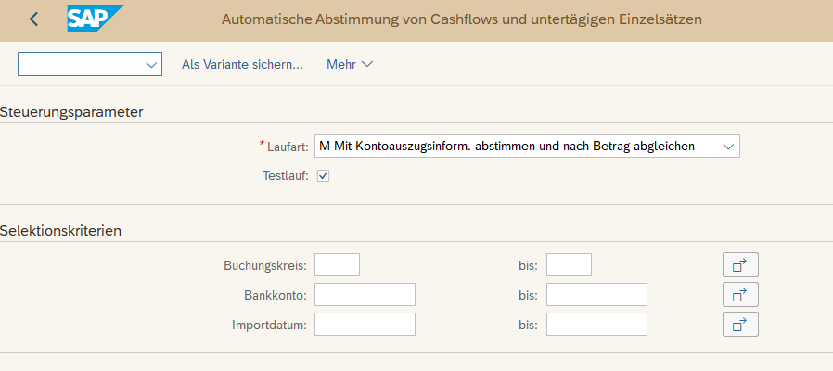
Task: Open multiple selection for Buchungskreis
Action: [740, 265]
